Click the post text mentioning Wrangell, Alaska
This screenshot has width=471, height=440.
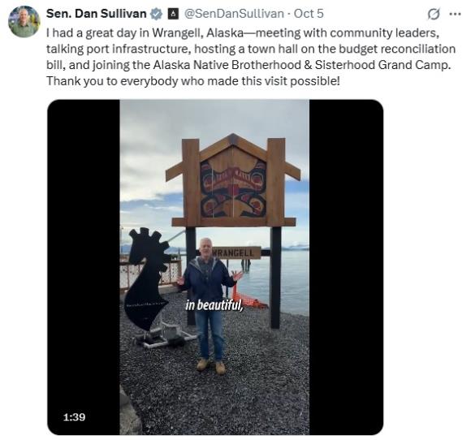point(251,57)
